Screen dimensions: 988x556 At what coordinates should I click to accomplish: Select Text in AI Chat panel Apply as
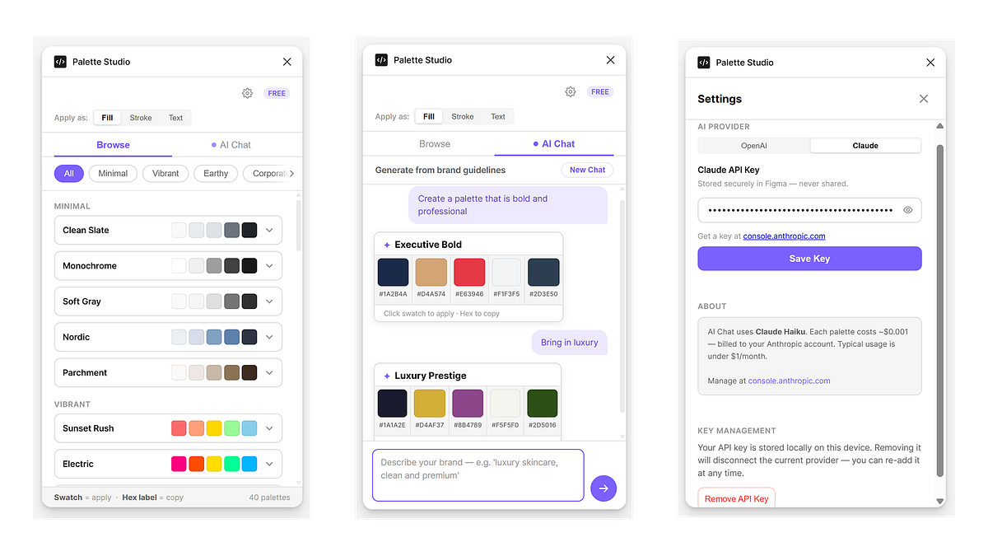coord(498,116)
